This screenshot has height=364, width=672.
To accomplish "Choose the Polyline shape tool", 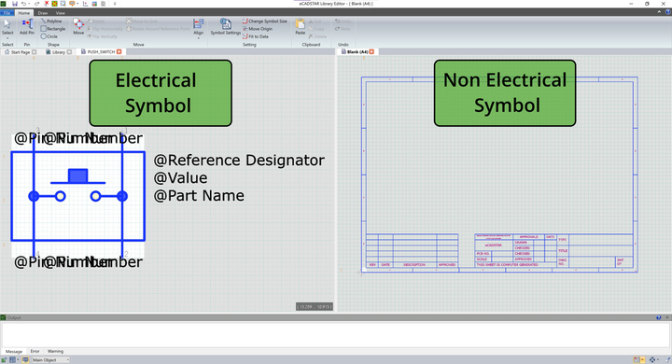I will 51,21.
